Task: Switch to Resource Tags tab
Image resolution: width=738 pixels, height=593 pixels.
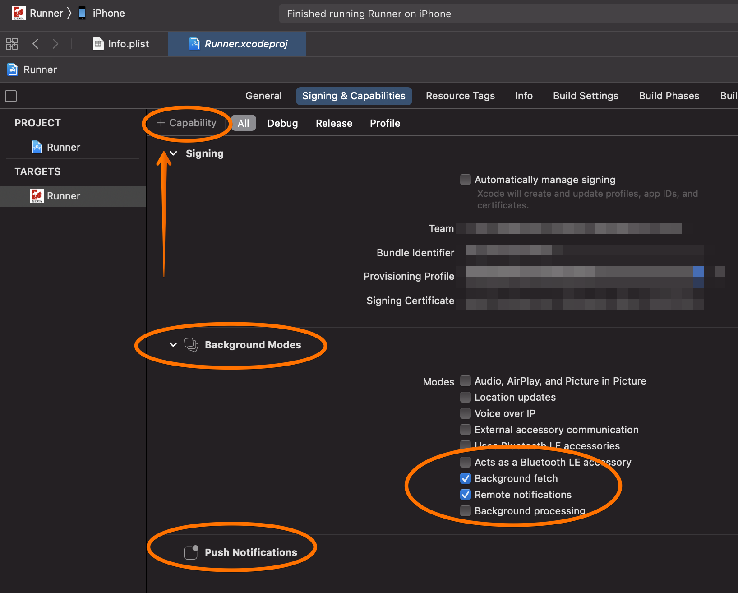Action: tap(460, 96)
